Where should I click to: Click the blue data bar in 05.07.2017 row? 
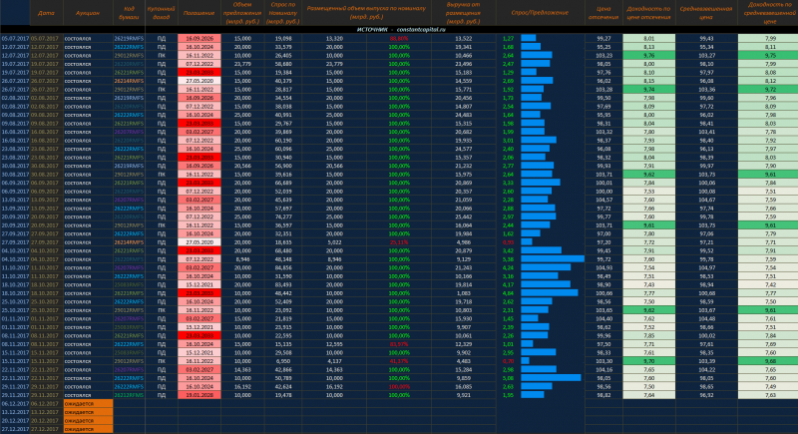[x=530, y=37]
